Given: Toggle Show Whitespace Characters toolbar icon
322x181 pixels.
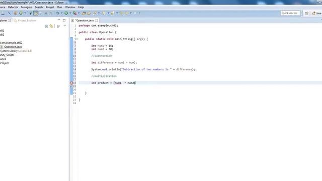Looking at the screenshot, I should click(51, 13).
